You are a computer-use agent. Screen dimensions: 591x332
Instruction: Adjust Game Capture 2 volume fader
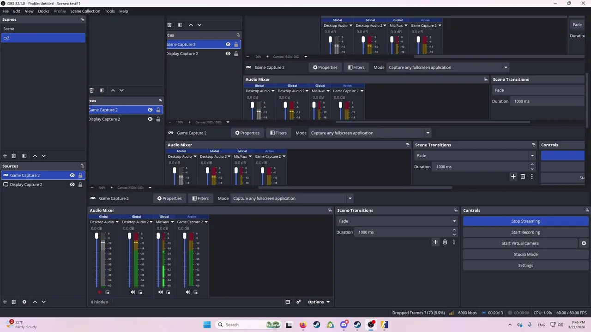pyautogui.click(x=185, y=236)
